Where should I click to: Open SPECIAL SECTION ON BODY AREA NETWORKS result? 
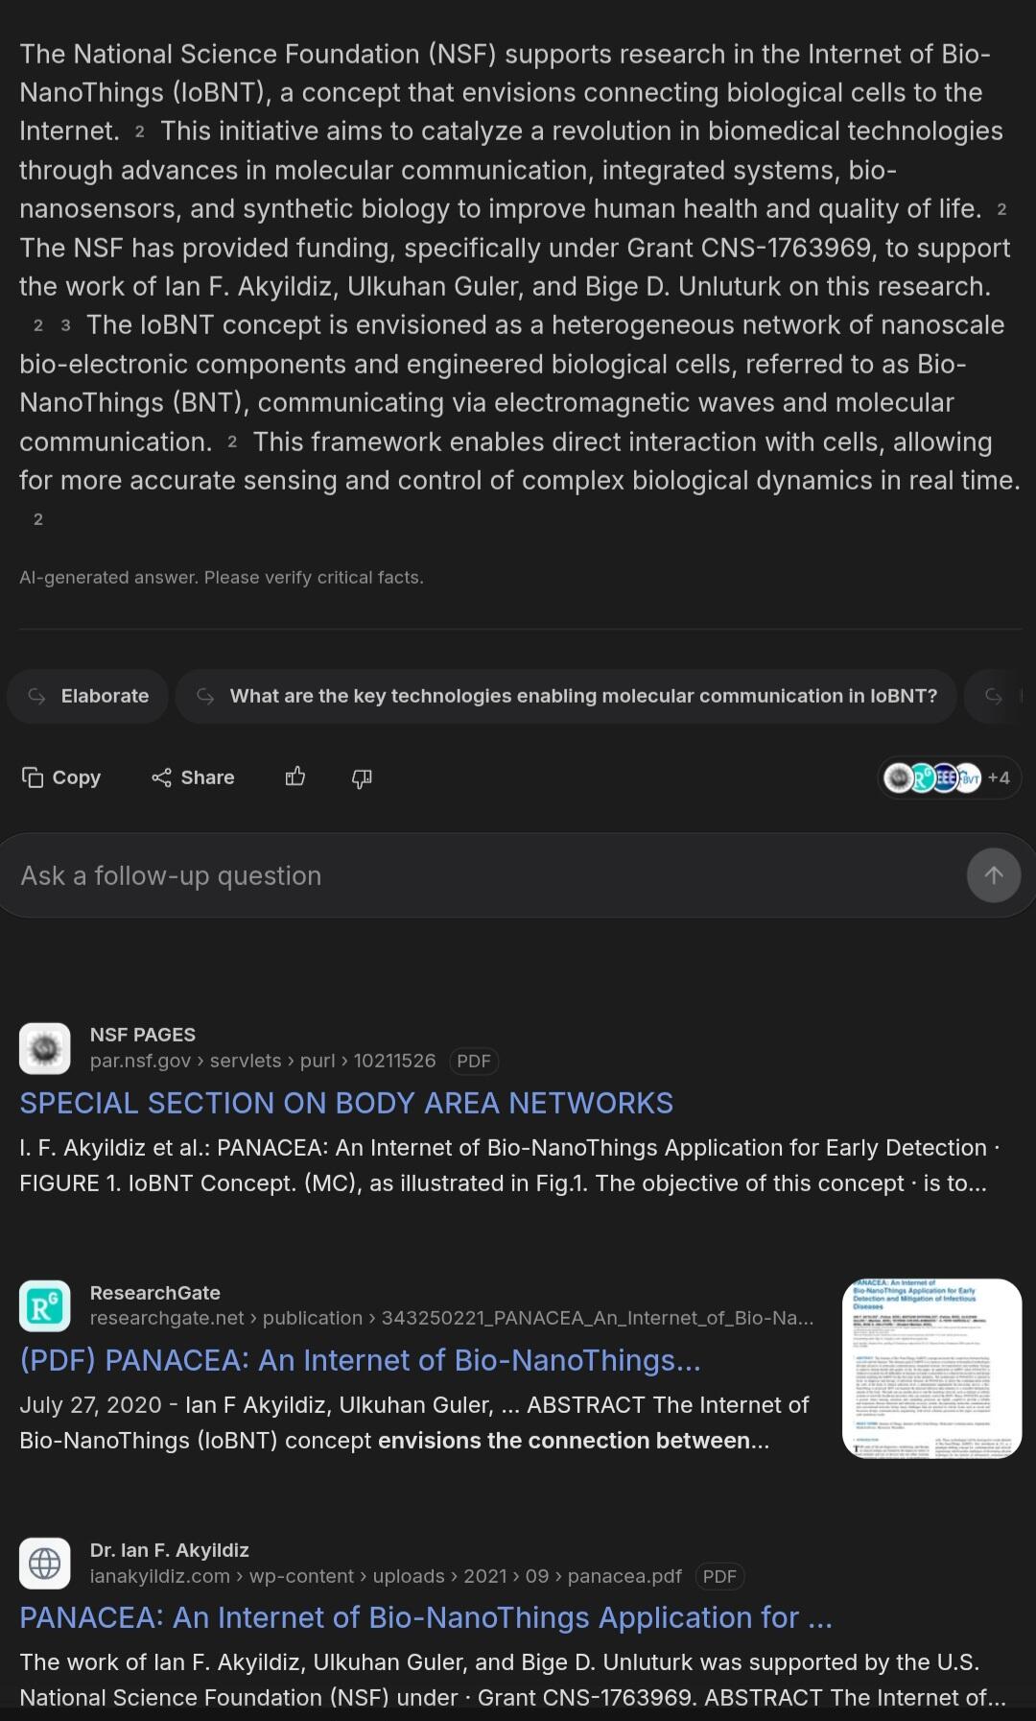tap(346, 1103)
